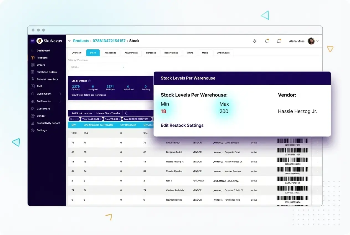This screenshot has width=350, height=235.
Task: View the Productivity Report
Action: tap(48, 123)
